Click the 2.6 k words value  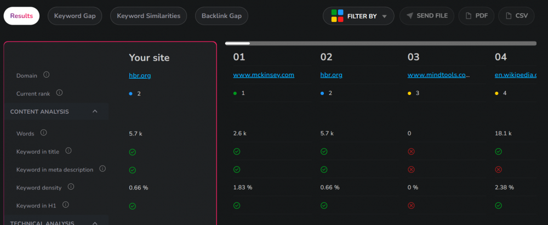240,133
